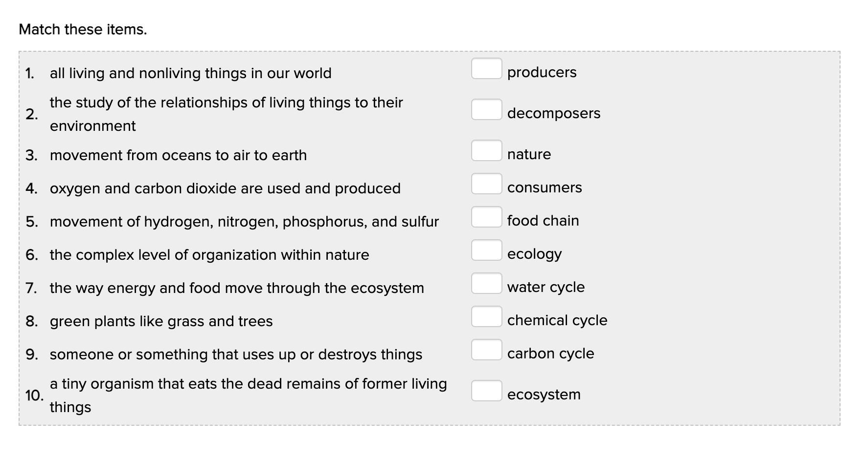Click the input box beside water cycle
Viewport: 864px width, 457px height.
click(x=486, y=283)
